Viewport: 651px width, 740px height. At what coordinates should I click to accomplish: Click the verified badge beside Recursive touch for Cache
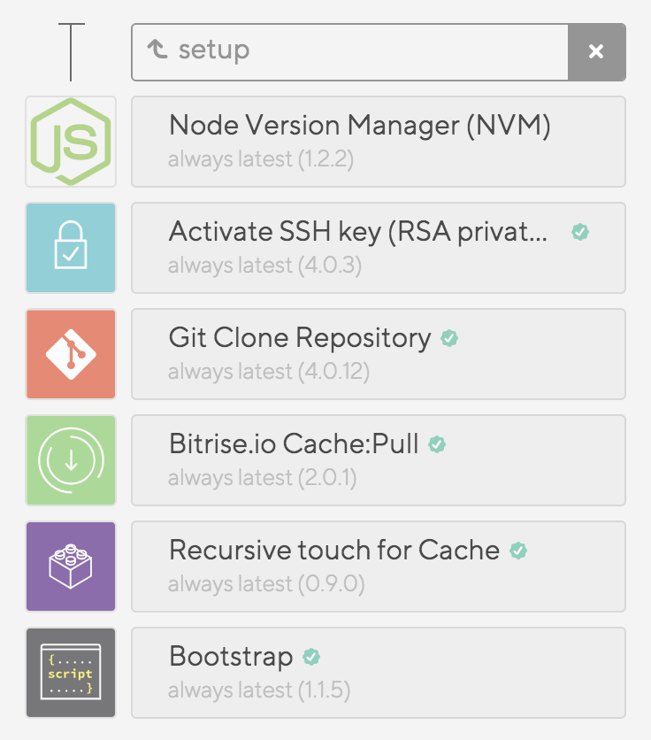point(518,551)
